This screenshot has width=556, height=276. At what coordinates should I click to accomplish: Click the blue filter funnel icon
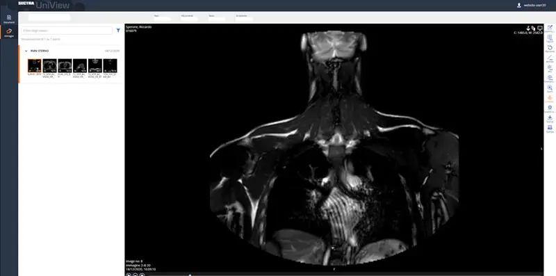[x=118, y=31]
